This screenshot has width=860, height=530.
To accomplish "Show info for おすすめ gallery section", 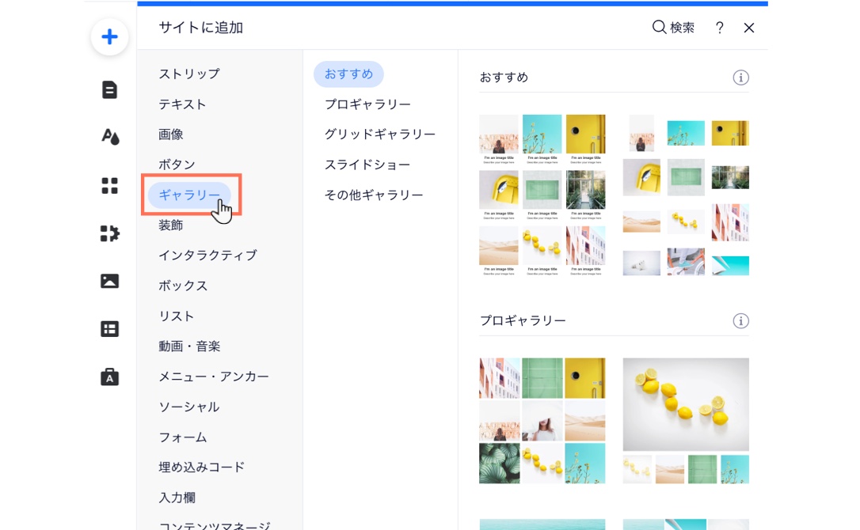I will click(741, 77).
